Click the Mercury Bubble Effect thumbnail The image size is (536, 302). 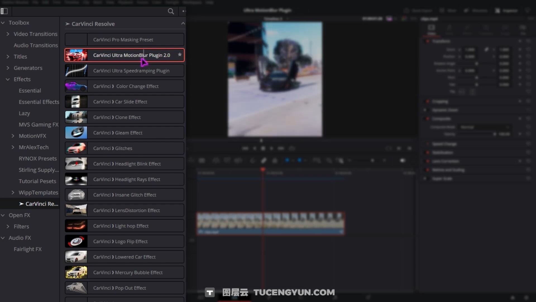click(76, 272)
